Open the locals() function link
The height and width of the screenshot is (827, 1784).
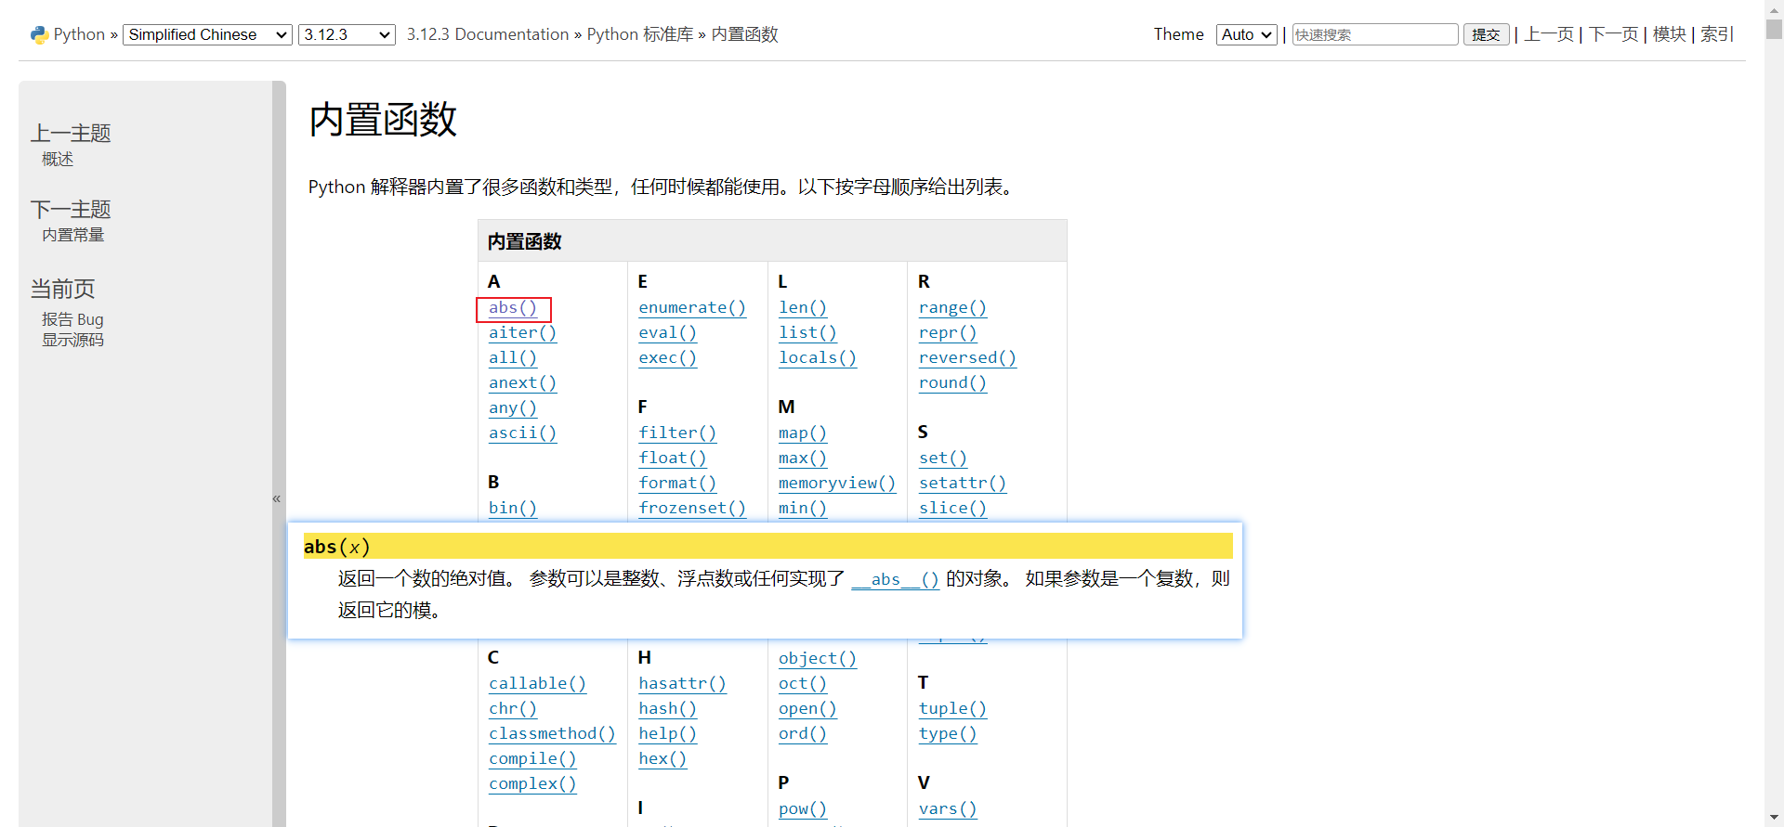[818, 358]
